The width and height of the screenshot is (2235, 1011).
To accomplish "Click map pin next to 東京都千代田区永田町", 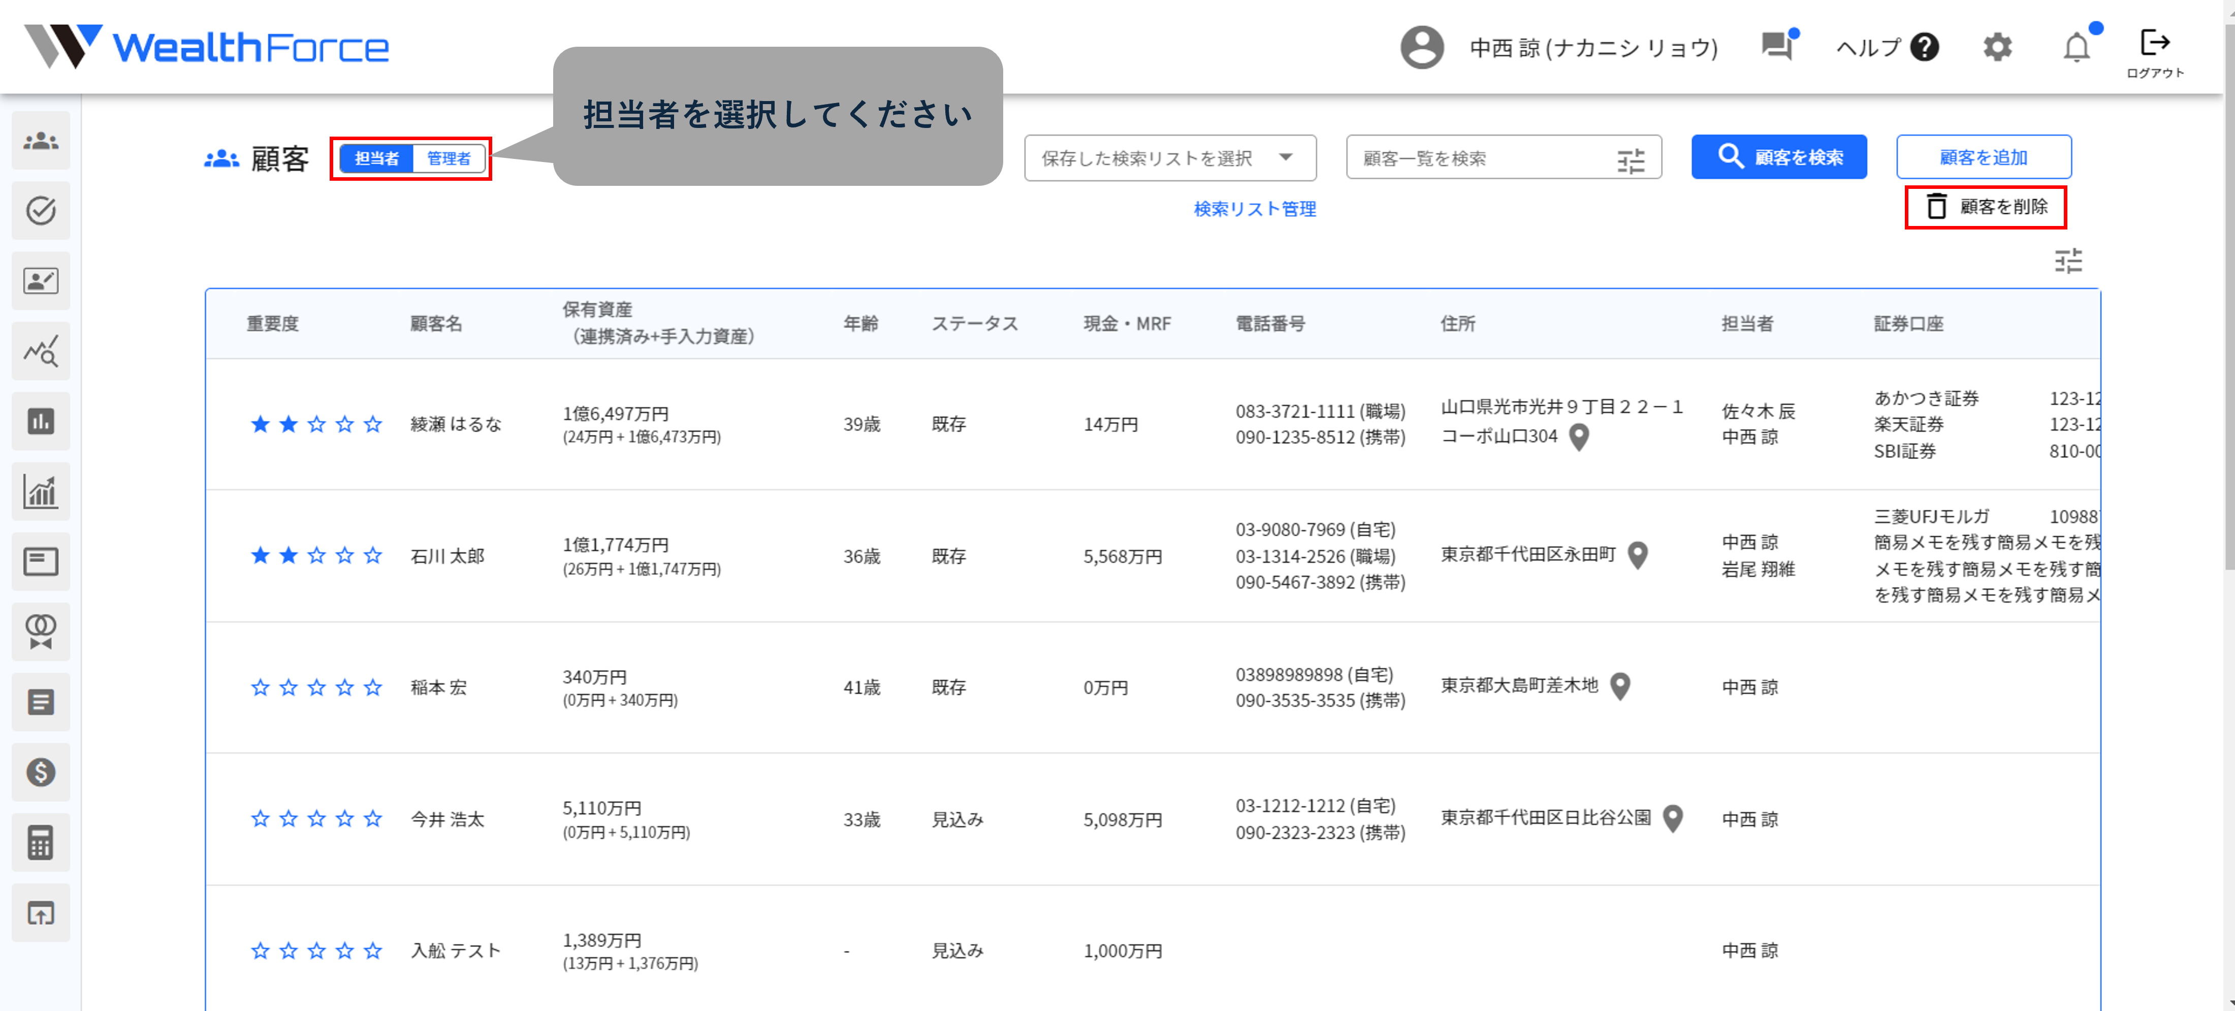I will click(1637, 555).
